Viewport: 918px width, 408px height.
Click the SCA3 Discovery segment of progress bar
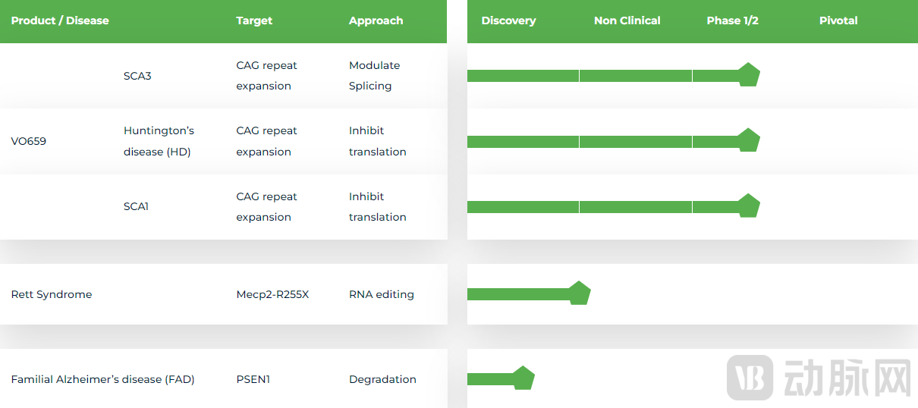pos(523,76)
